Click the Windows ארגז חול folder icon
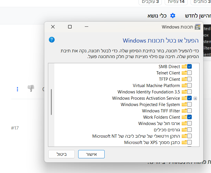This screenshot has height=173, width=211. click(x=184, y=123)
